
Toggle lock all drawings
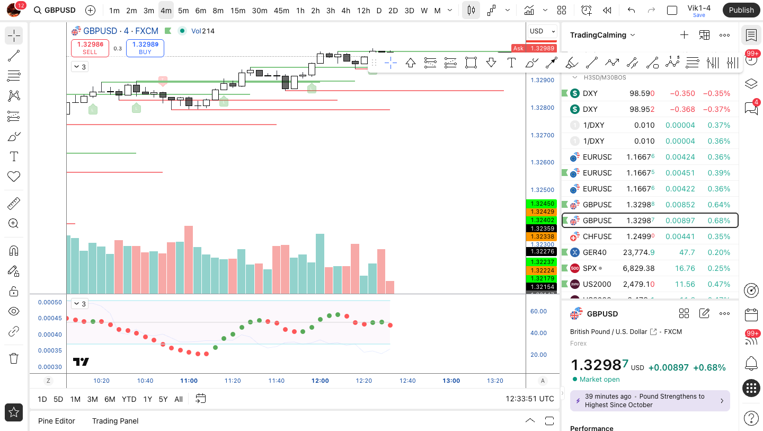14,291
